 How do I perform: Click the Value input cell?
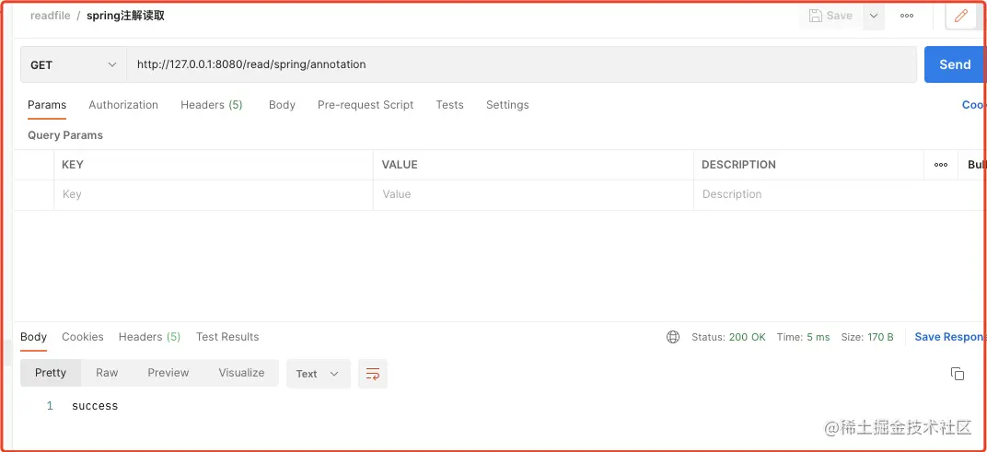[x=534, y=194]
